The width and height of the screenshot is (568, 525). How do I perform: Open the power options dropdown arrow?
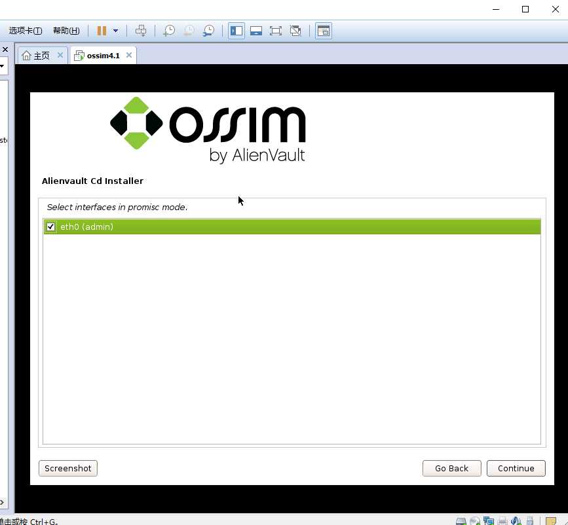tap(115, 31)
